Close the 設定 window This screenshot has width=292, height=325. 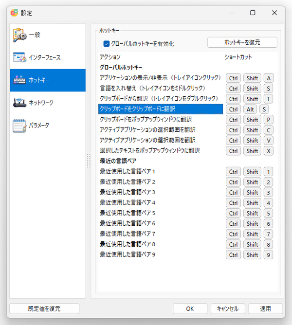pos(274,13)
